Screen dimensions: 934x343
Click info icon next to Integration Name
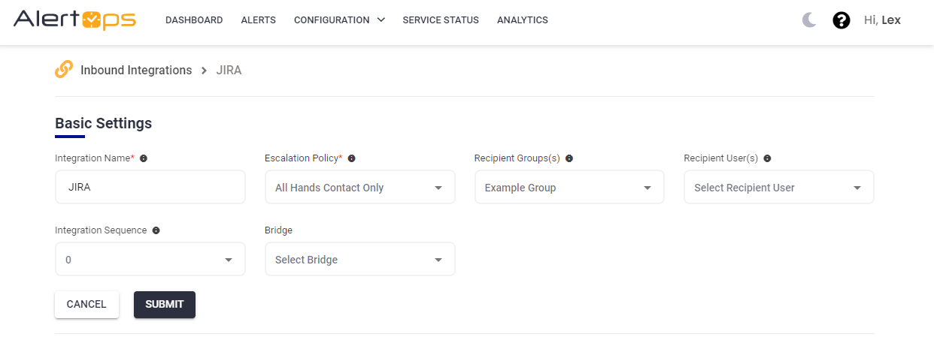[x=144, y=158]
